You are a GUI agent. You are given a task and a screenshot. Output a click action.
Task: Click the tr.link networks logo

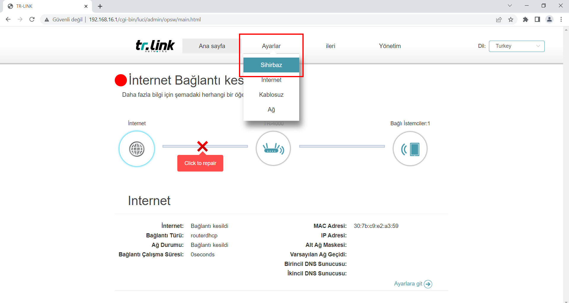point(155,46)
